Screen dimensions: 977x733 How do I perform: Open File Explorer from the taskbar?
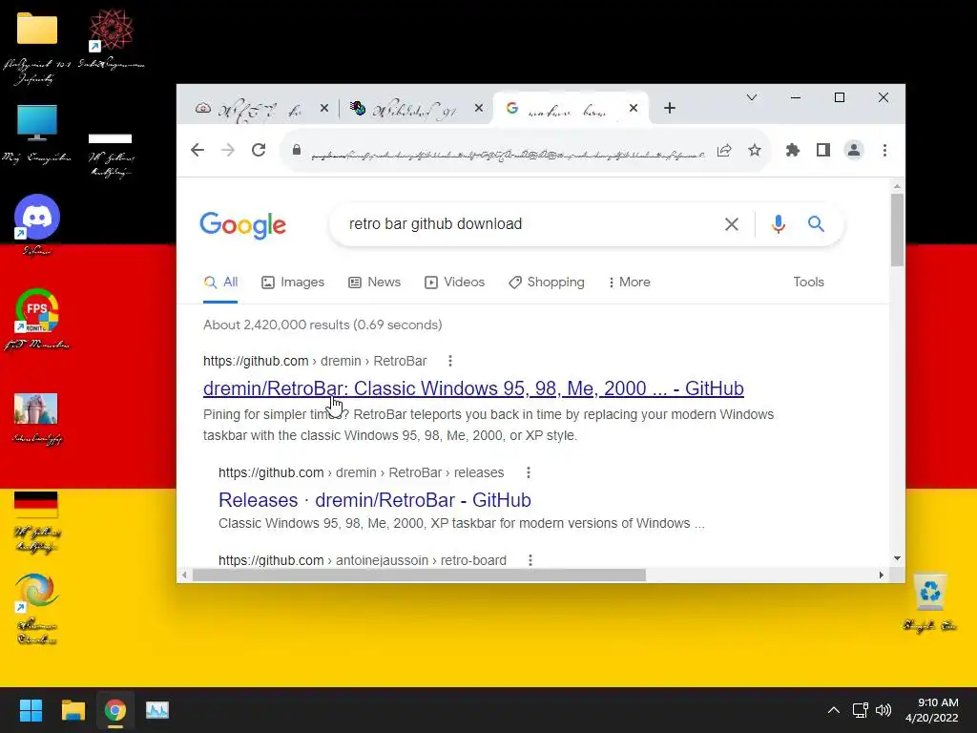point(73,710)
